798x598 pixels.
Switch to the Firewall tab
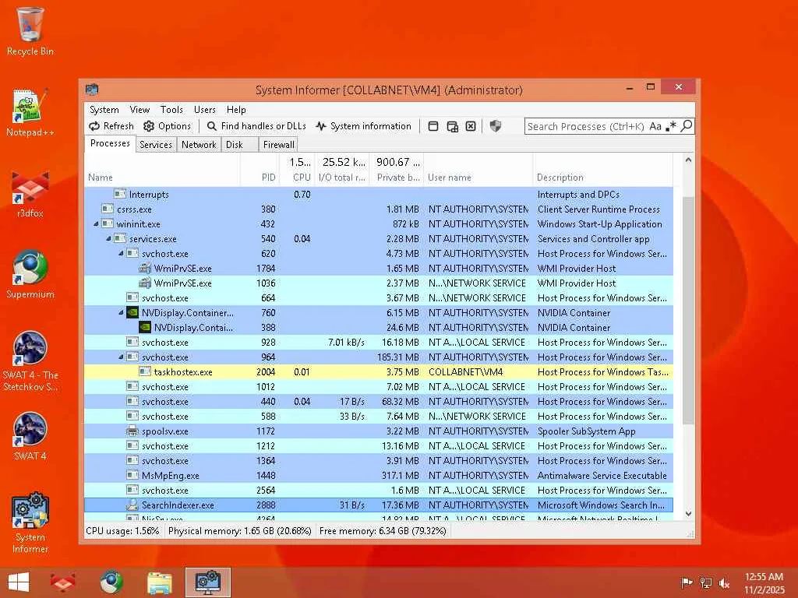click(x=278, y=145)
